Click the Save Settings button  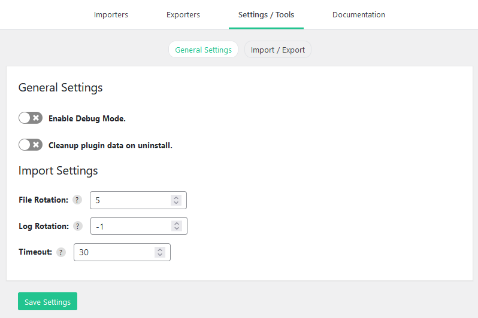[x=47, y=301]
